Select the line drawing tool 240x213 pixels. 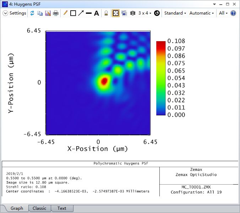click(88, 13)
